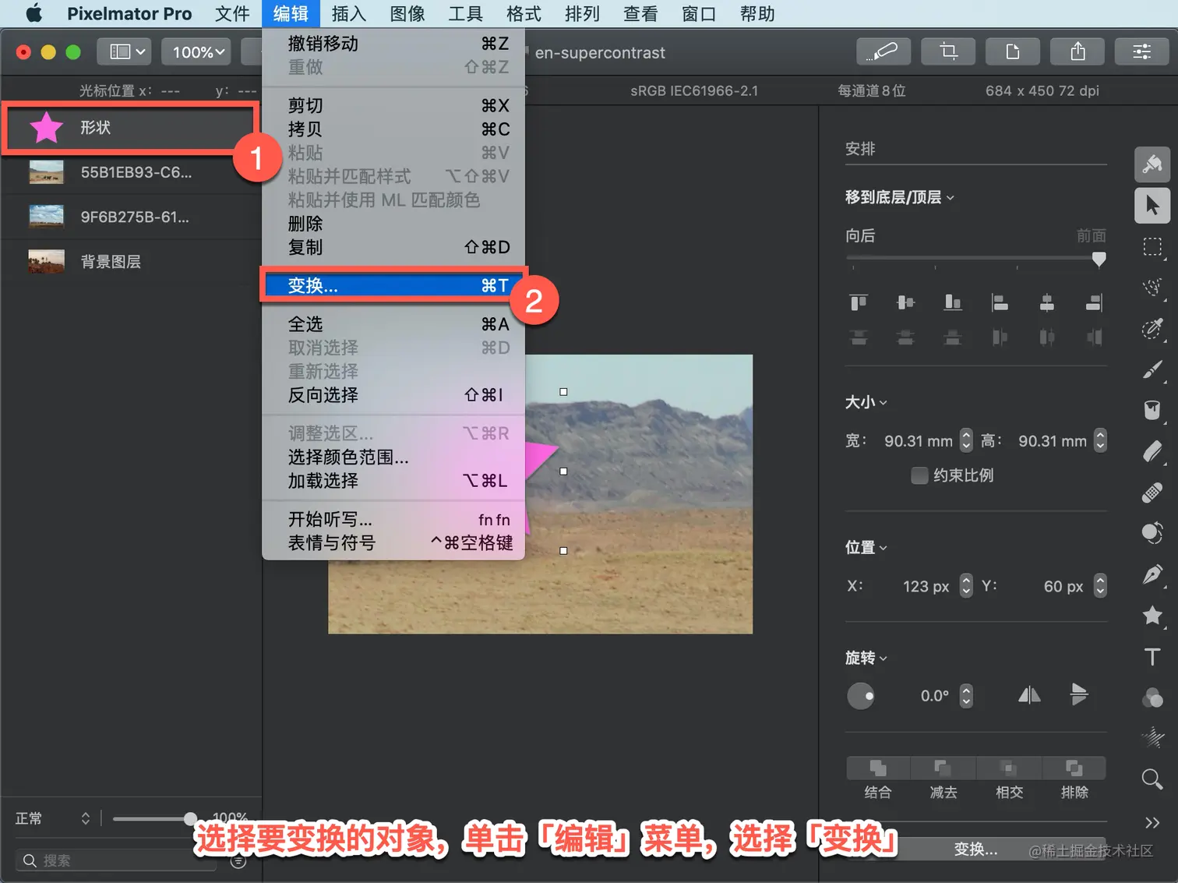Image resolution: width=1178 pixels, height=883 pixels.
Task: Open the 100% zoom level dropdown
Action: pos(196,51)
